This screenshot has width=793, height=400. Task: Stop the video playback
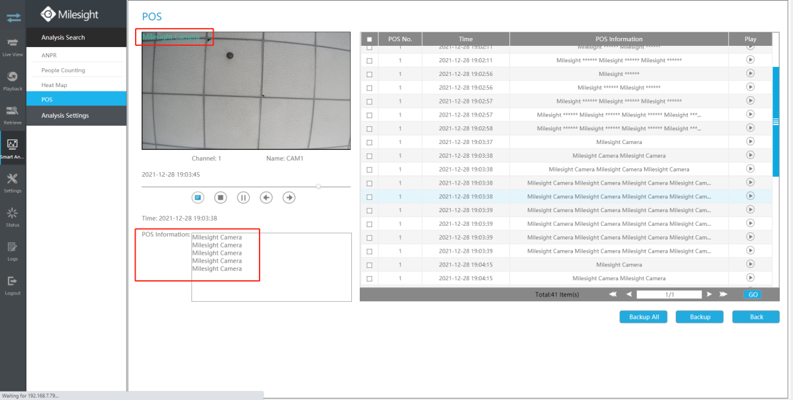221,197
